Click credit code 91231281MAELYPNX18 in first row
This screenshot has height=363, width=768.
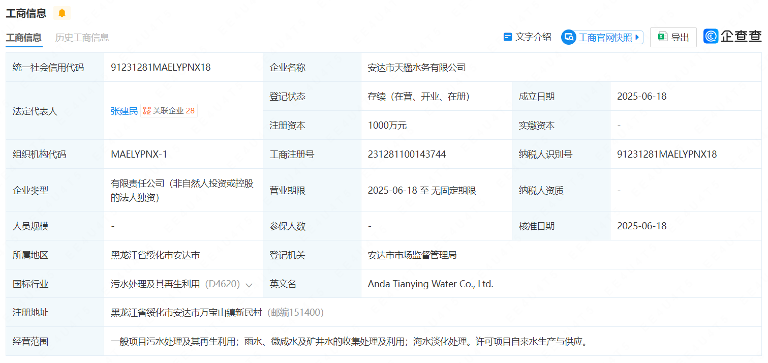tap(161, 67)
